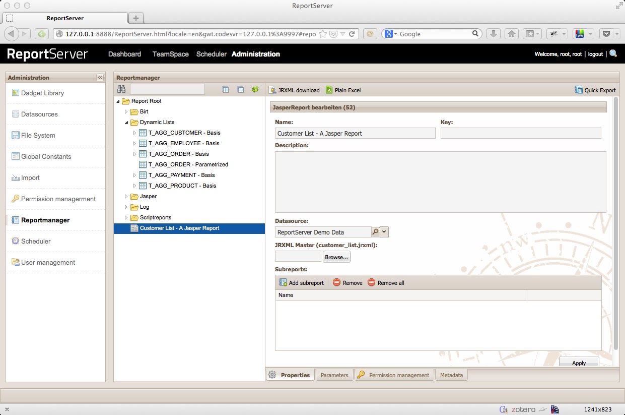Viewport: 625px width, 415px height.
Task: Click the Quick Export icon
Action: (x=579, y=90)
